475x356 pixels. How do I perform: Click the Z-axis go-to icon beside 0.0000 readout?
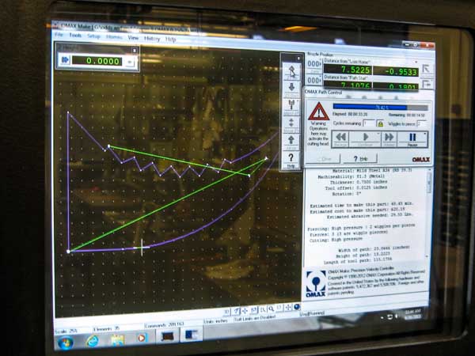pyautogui.click(x=65, y=60)
